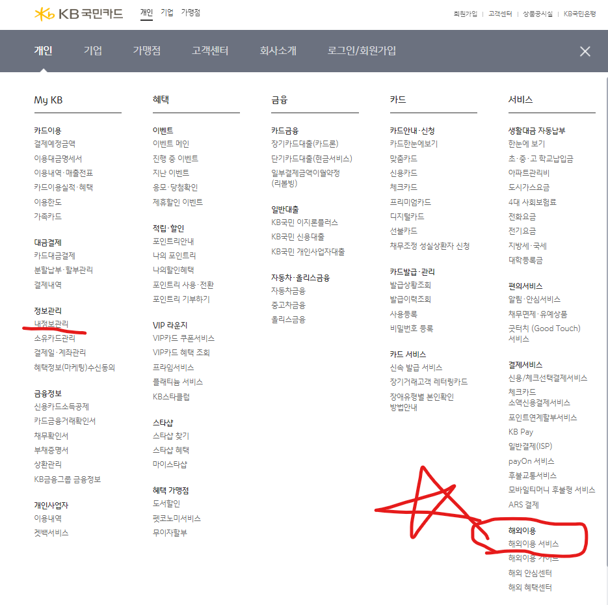Open 고객센터 link at top right
The height and width of the screenshot is (605, 608).
pos(500,14)
